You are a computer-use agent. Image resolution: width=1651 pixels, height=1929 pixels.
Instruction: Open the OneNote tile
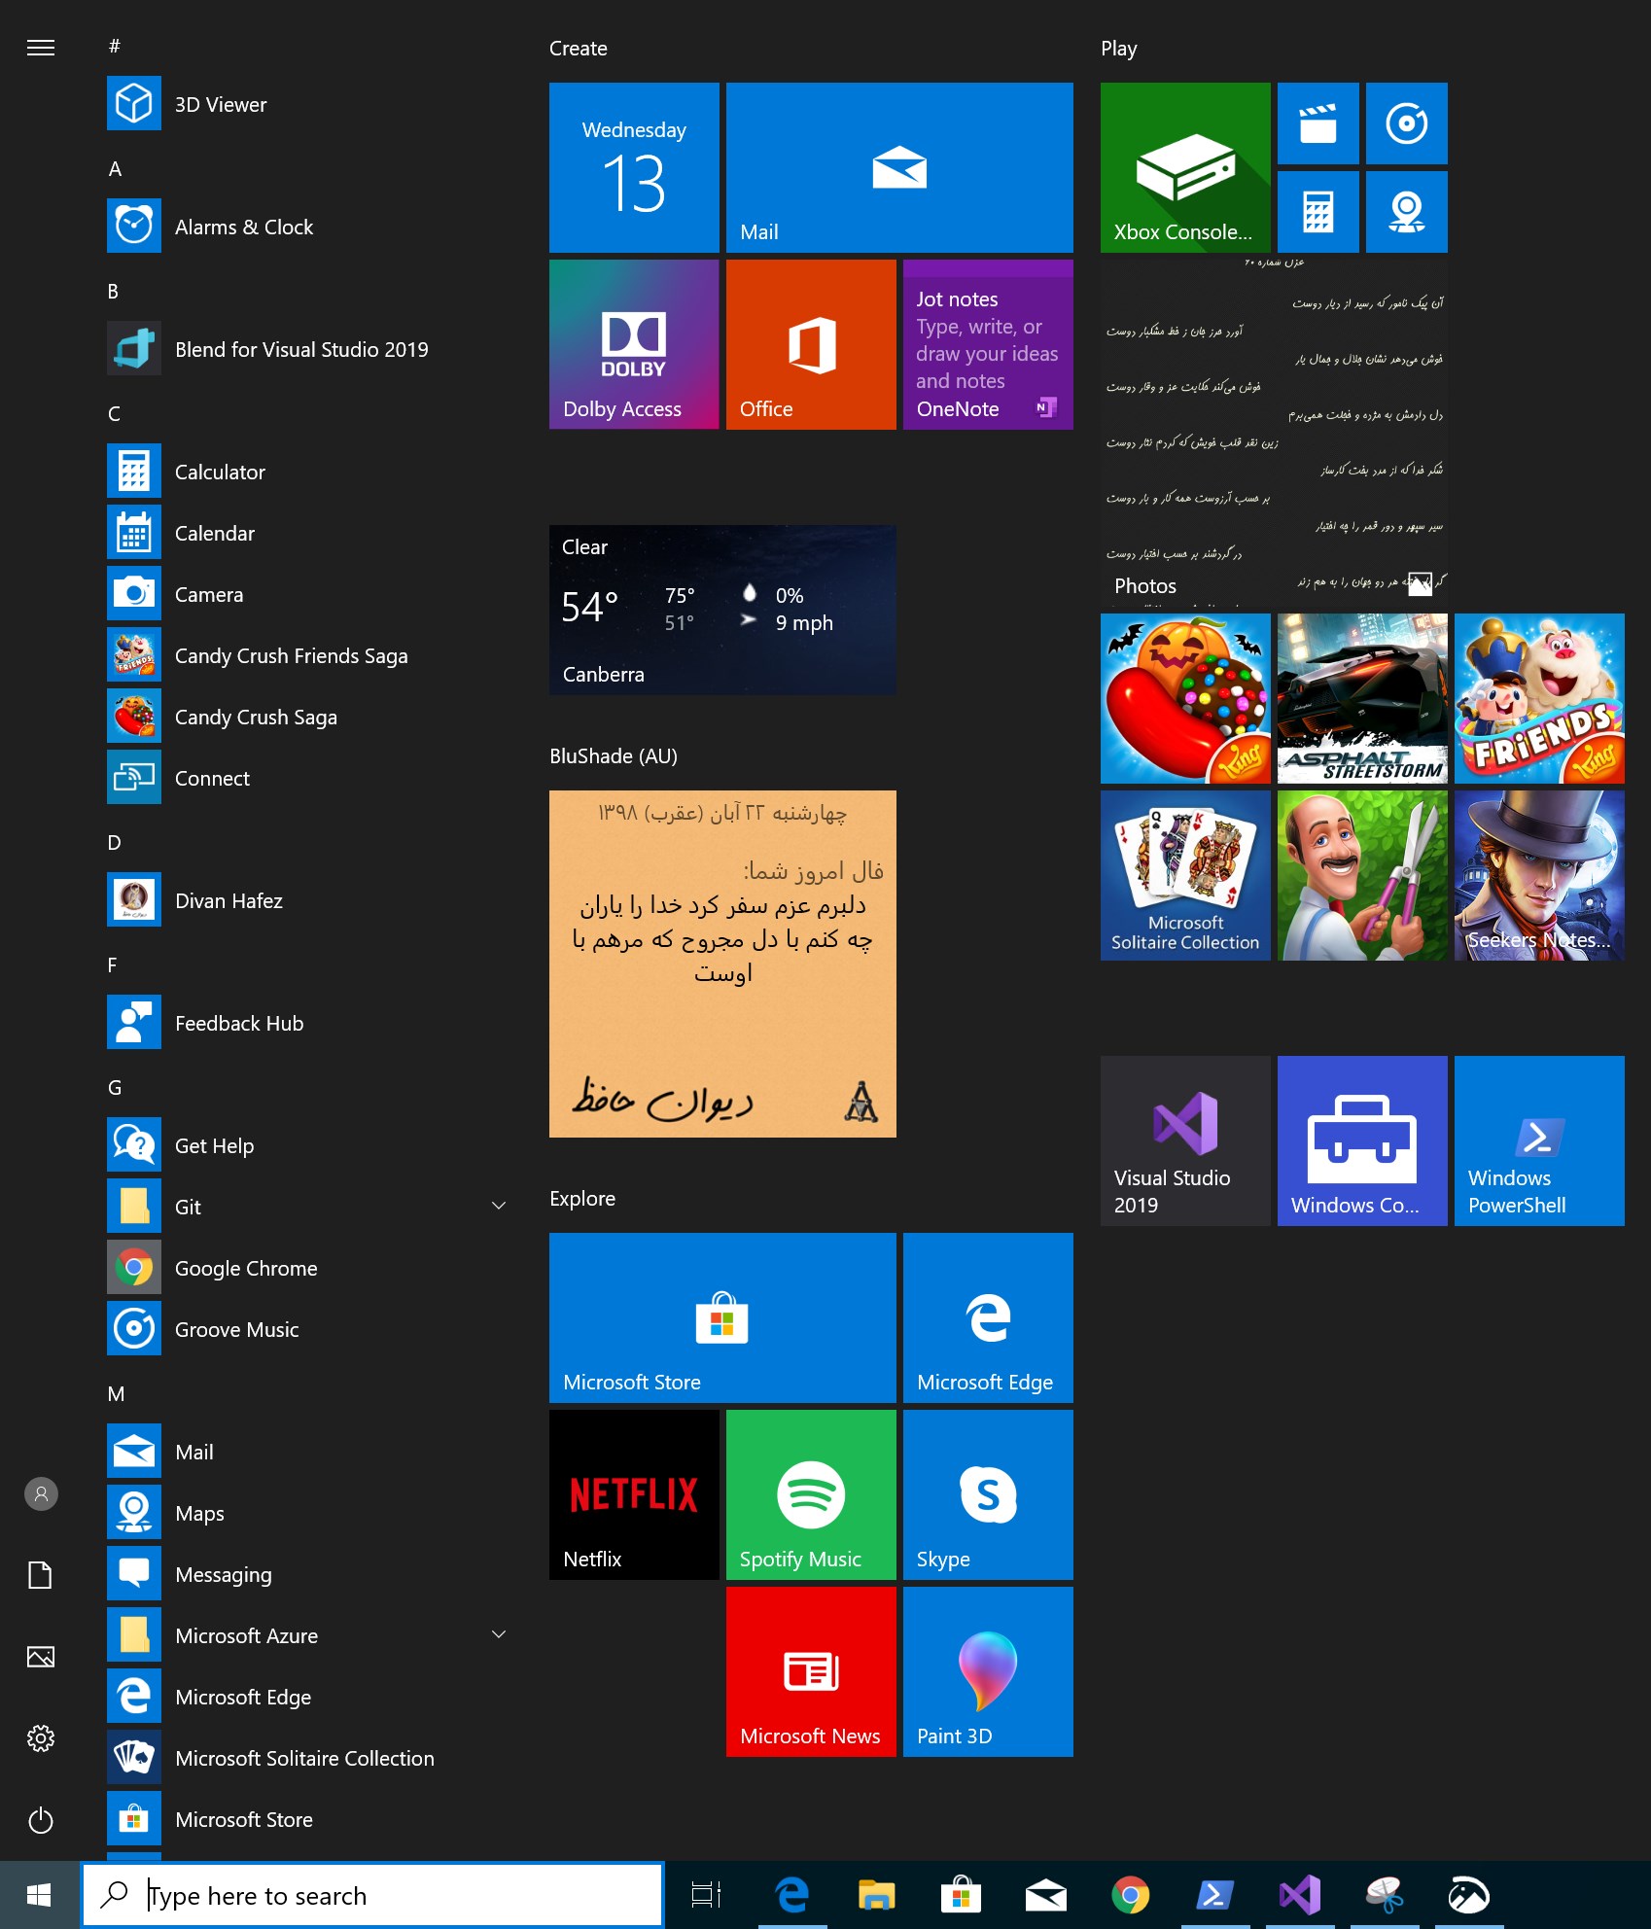tap(988, 344)
